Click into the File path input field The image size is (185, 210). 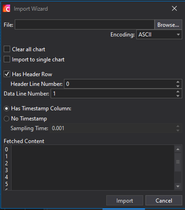pyautogui.click(x=85, y=25)
